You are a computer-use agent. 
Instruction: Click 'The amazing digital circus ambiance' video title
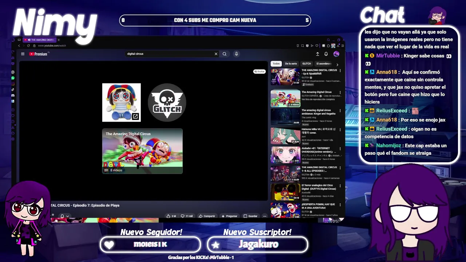tap(319, 112)
